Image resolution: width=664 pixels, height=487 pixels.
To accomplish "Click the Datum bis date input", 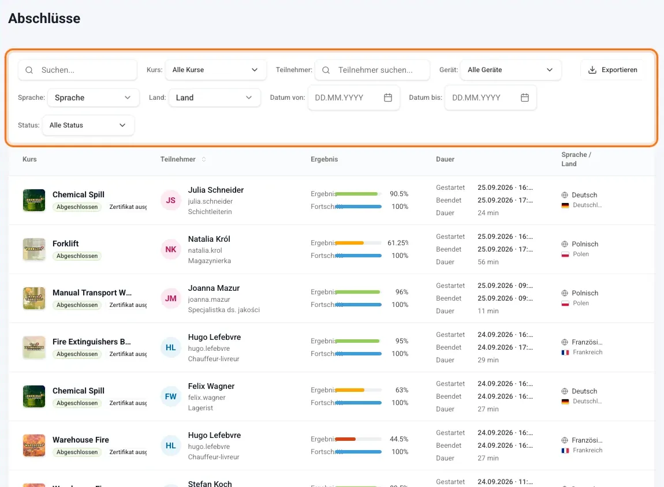I will [490, 98].
